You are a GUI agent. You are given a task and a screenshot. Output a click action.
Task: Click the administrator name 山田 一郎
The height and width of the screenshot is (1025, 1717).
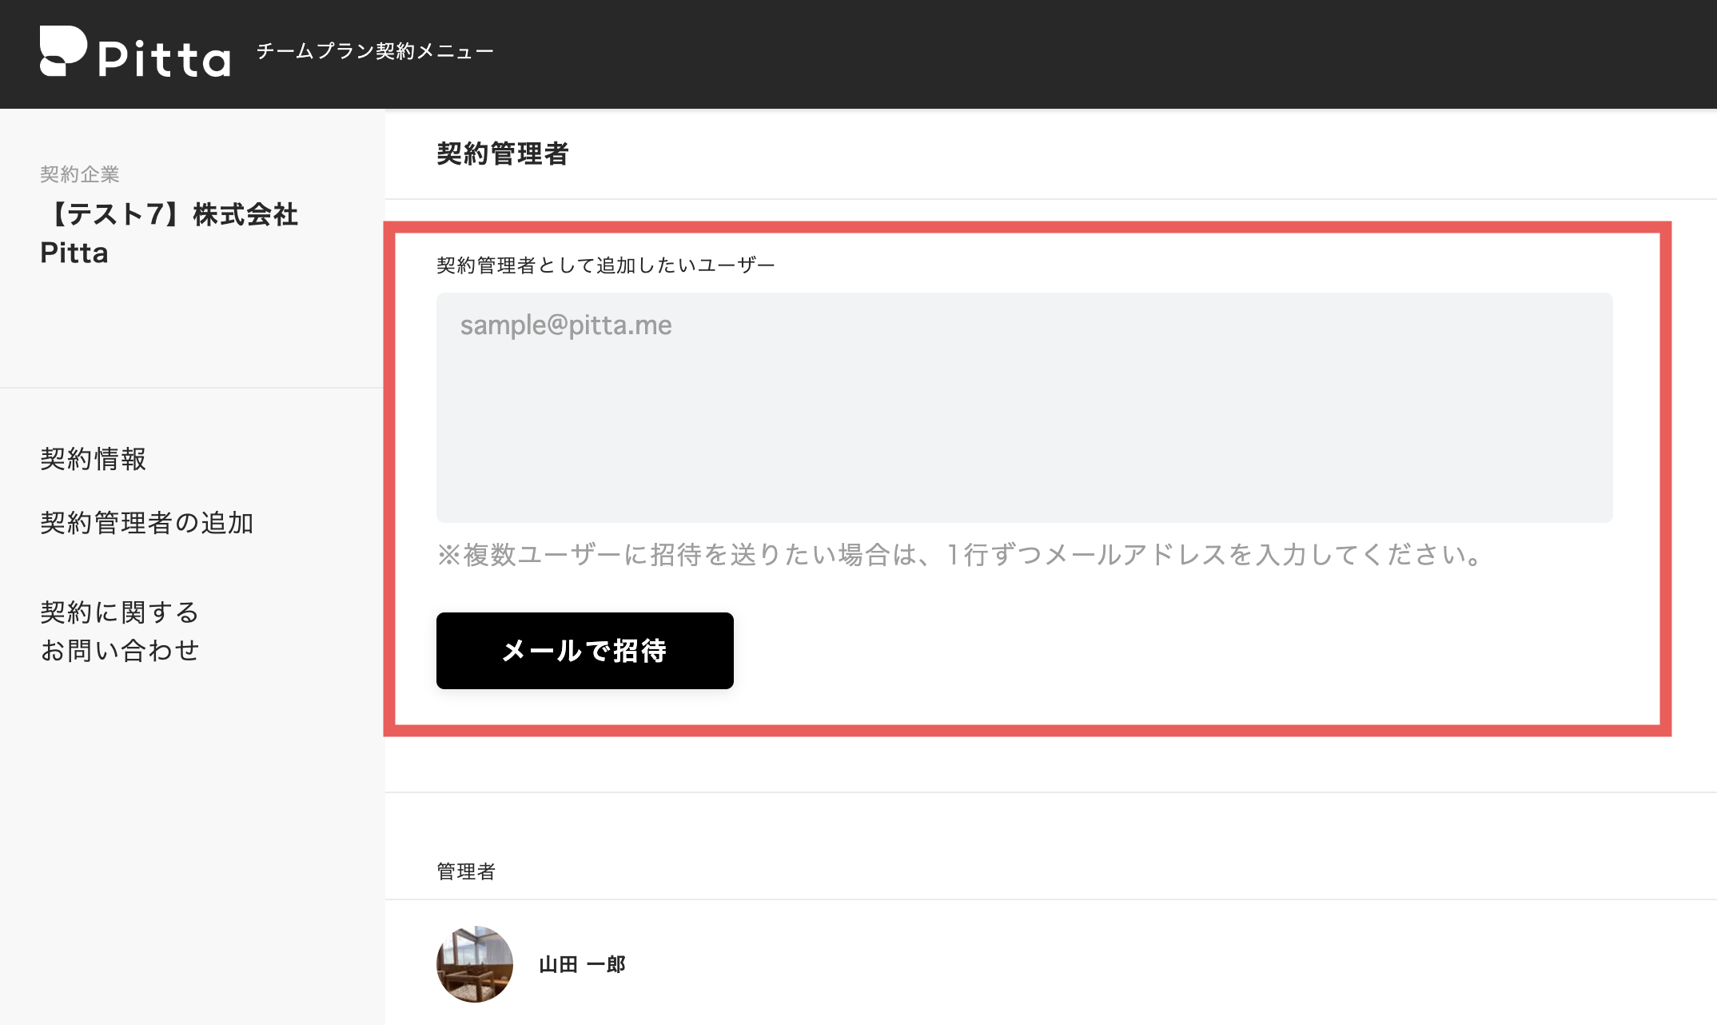coord(583,964)
